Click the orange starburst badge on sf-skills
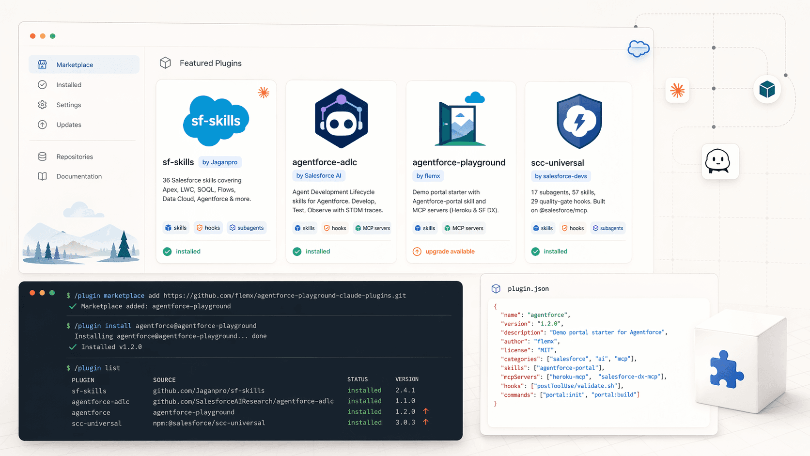Image resolution: width=810 pixels, height=456 pixels. pos(264,93)
